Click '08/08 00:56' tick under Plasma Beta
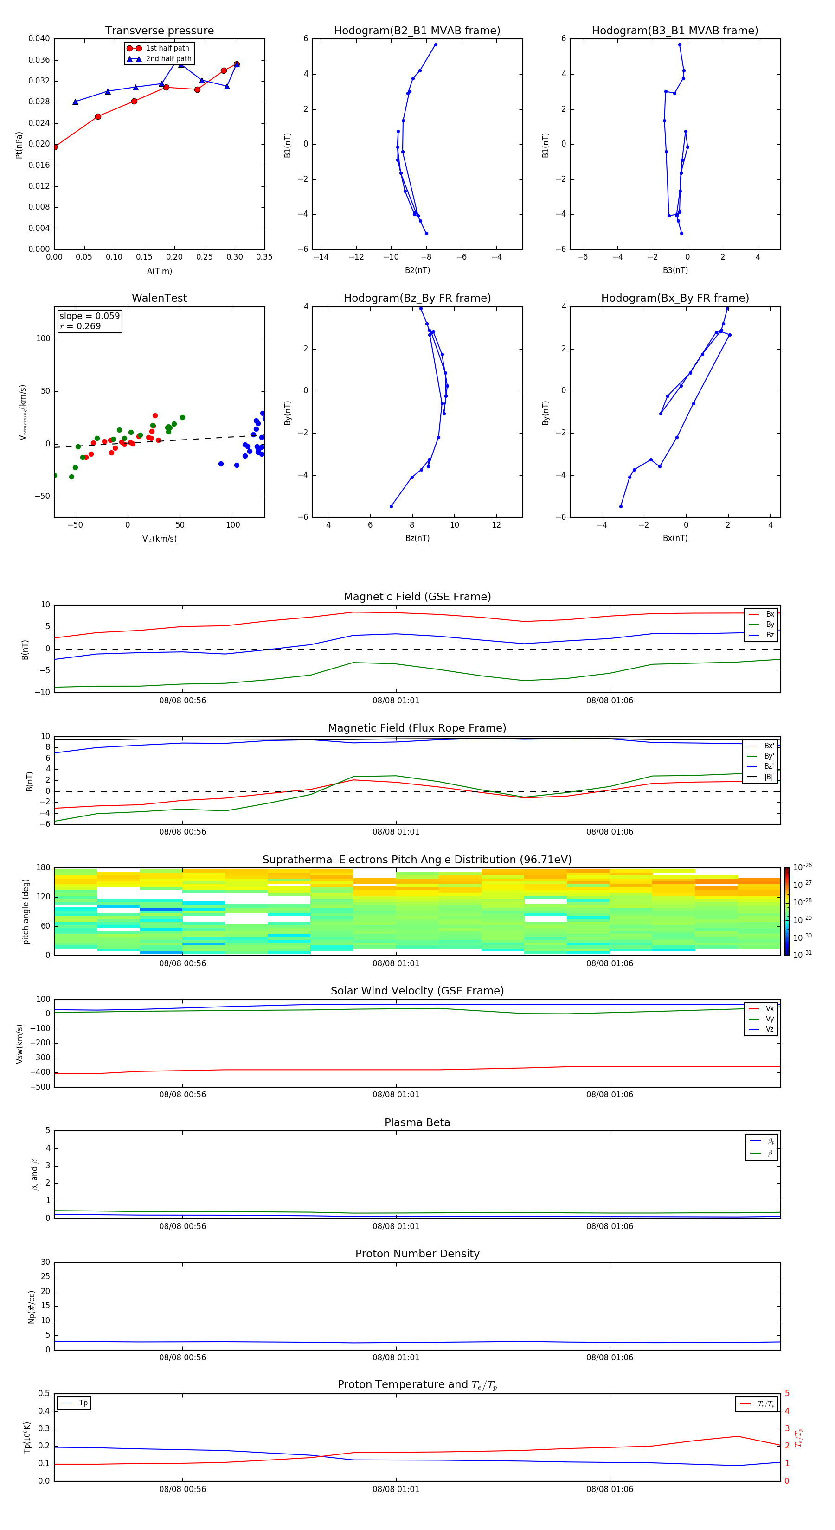The image size is (835, 1530). pyautogui.click(x=182, y=1226)
